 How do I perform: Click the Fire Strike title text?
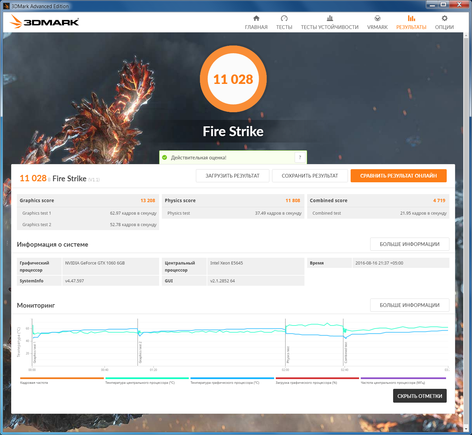[233, 131]
